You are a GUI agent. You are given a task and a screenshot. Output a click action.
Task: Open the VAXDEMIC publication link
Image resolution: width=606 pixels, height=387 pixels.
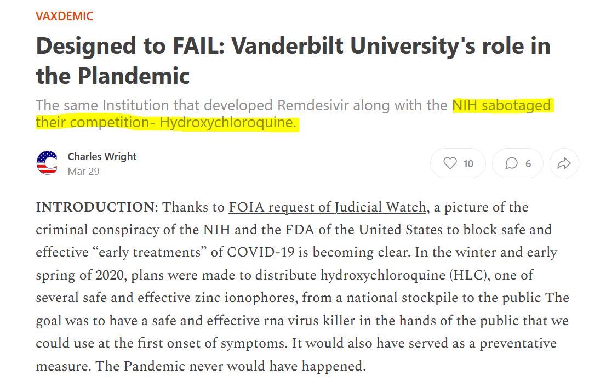[65, 16]
